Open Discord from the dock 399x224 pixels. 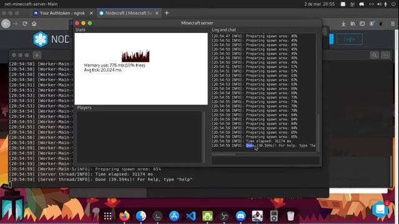241,216
